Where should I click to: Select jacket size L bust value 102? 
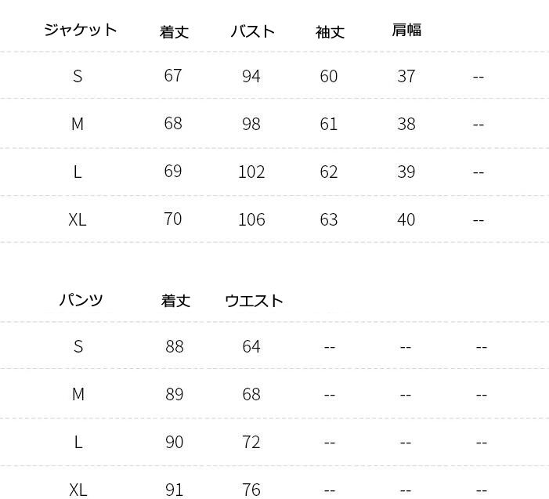(251, 172)
